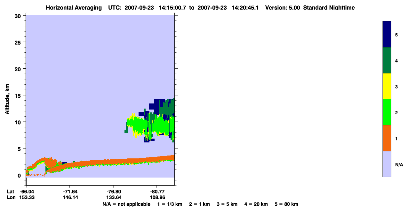The image size is (416, 213).
Task: Click the y-axis tick label '15'
Action: tap(19, 95)
